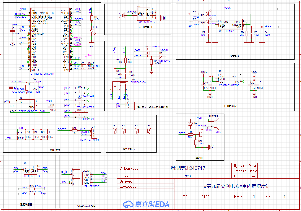Click the MCU主控 section title

point(55,150)
